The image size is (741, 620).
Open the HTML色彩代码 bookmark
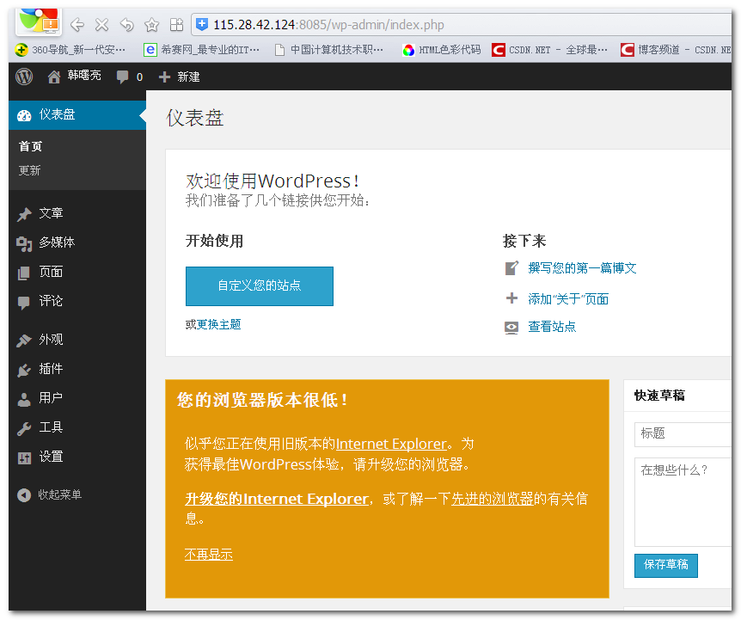click(x=441, y=50)
